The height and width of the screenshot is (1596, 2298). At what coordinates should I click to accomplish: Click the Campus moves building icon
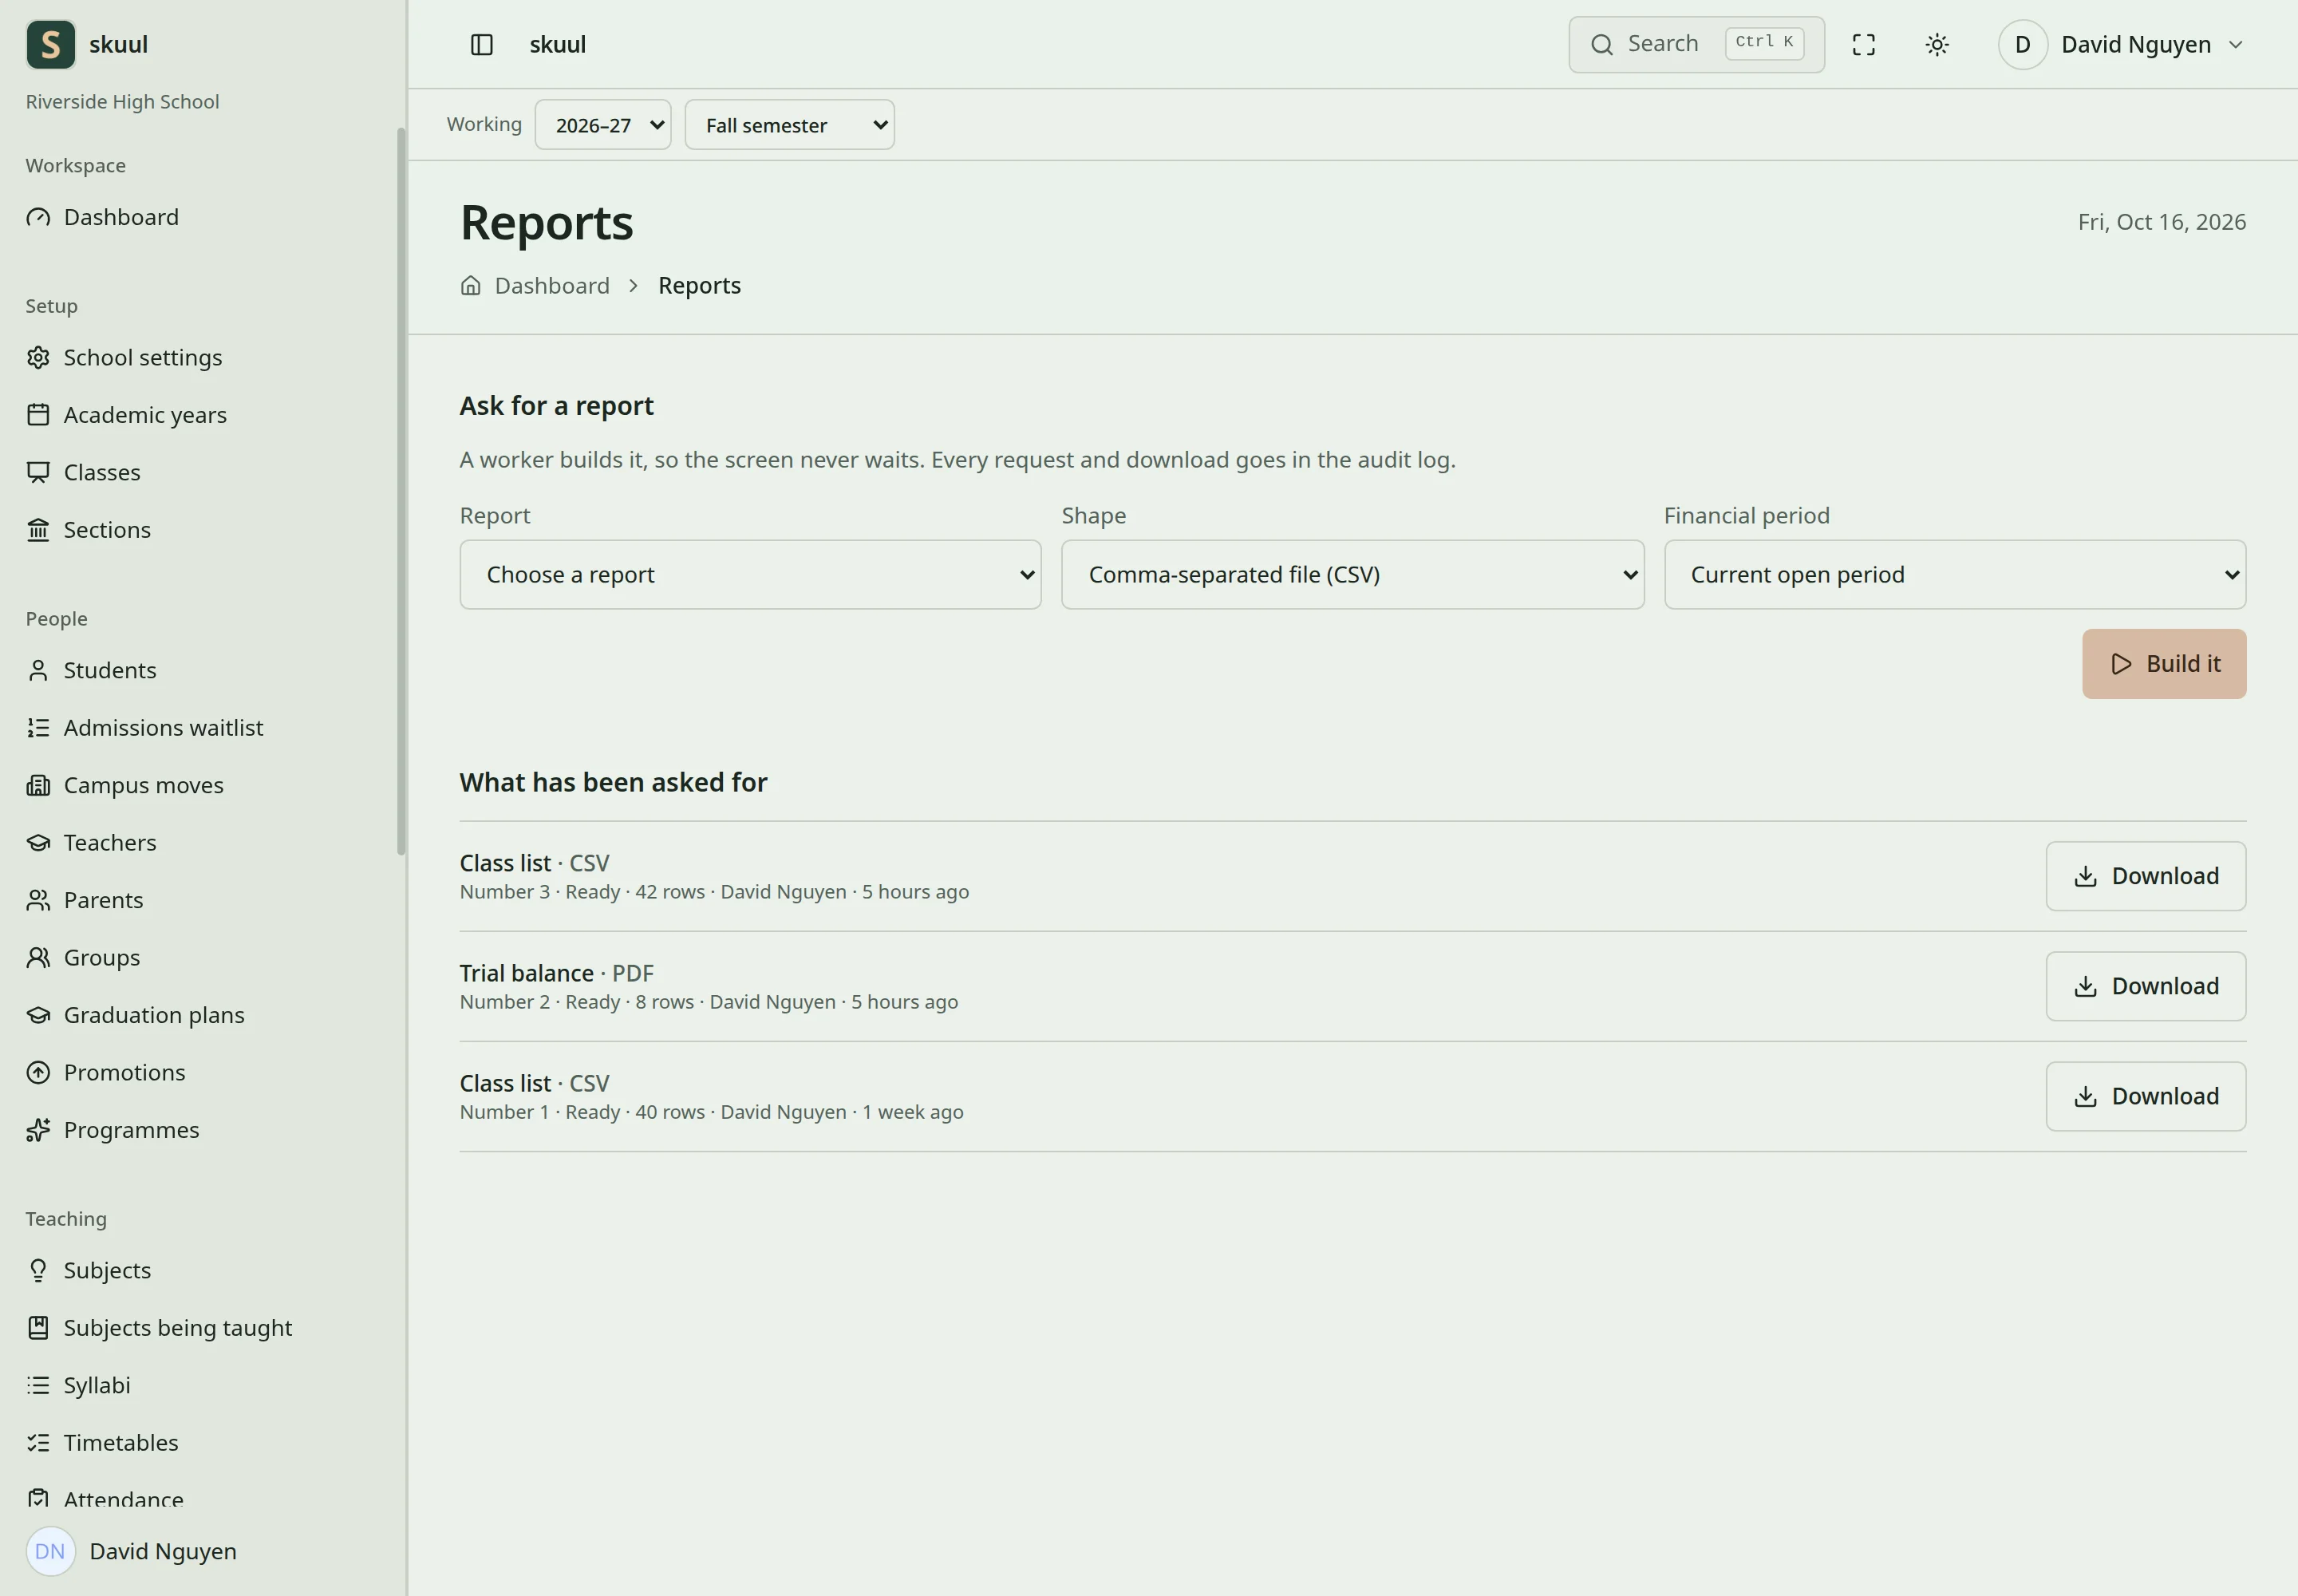pos(38,785)
